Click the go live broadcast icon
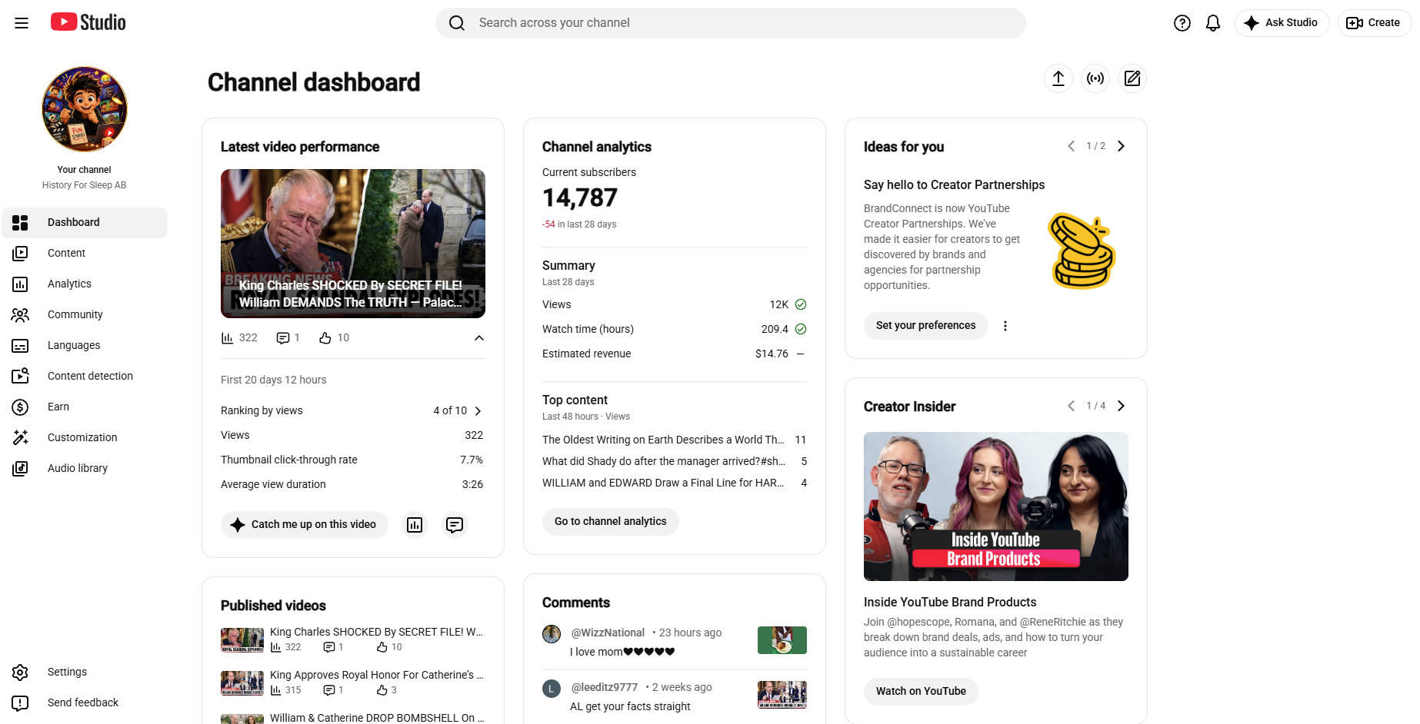The image size is (1420, 724). pos(1095,78)
